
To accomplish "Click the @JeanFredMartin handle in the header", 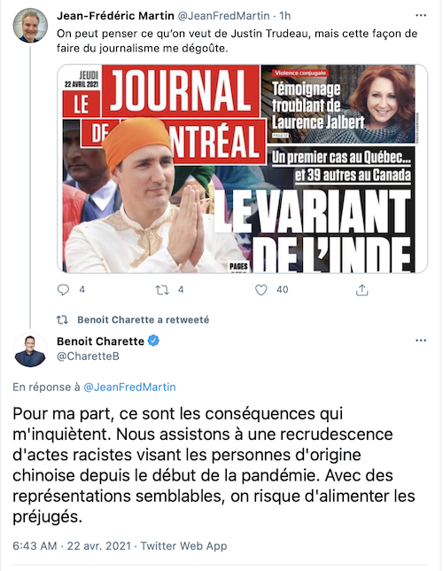I will 223,16.
